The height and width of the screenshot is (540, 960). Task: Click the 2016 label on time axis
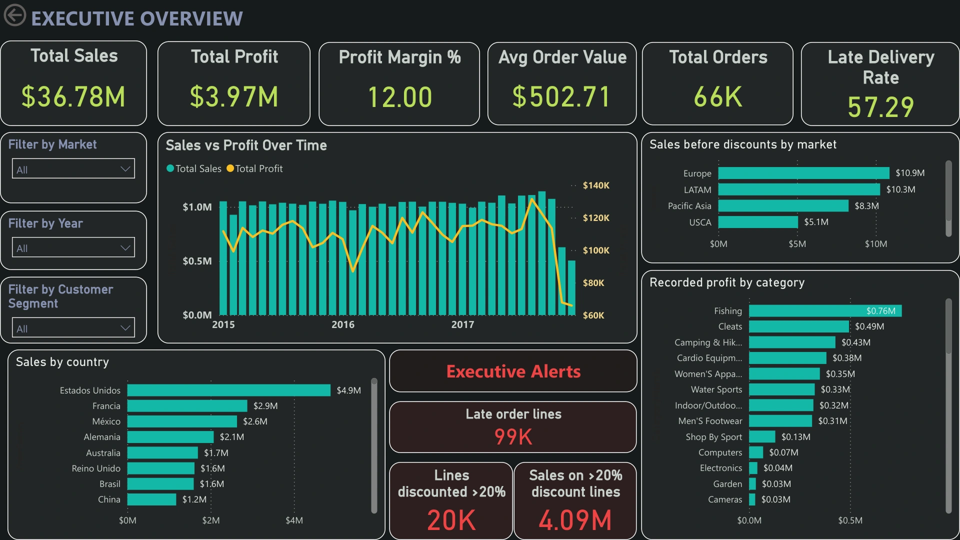343,324
